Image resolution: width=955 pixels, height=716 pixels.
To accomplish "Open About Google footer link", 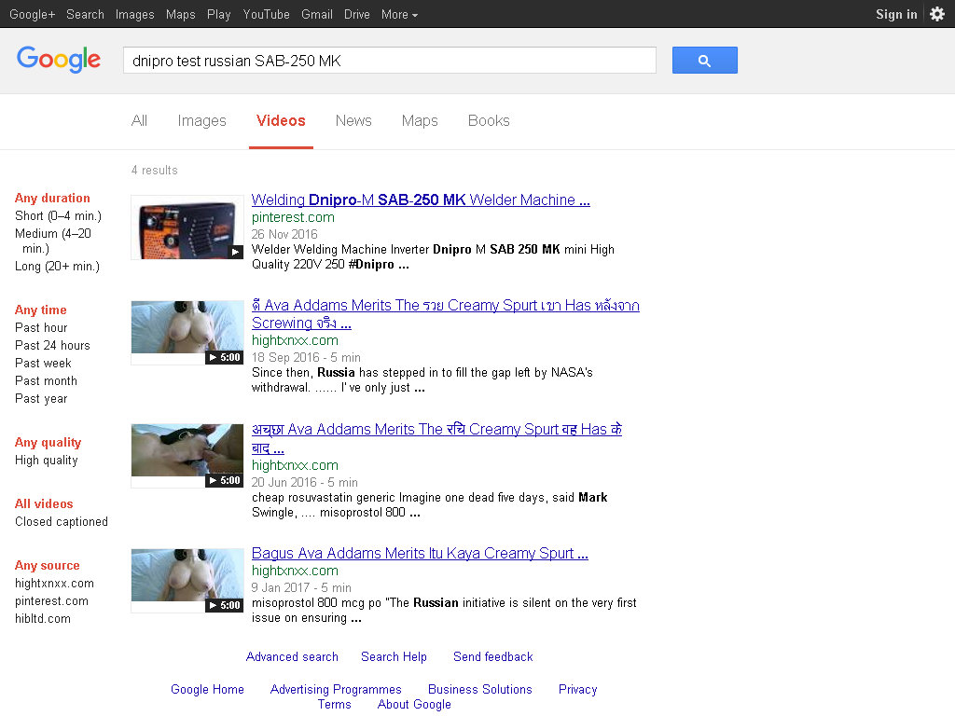I will tap(414, 705).
